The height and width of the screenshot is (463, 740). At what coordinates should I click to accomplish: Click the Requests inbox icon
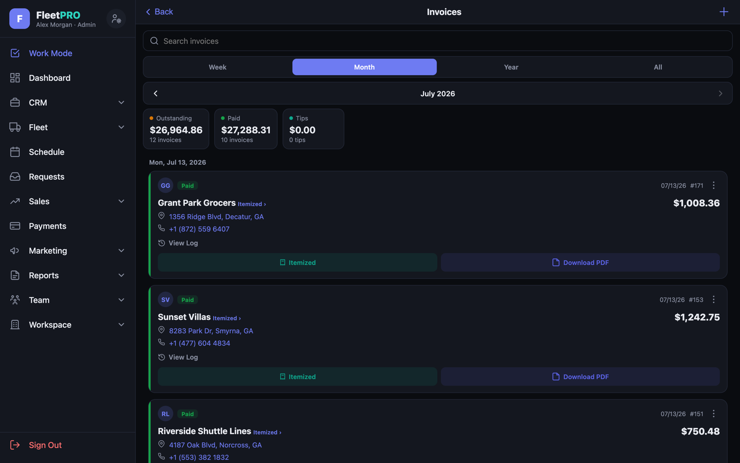pyautogui.click(x=15, y=176)
